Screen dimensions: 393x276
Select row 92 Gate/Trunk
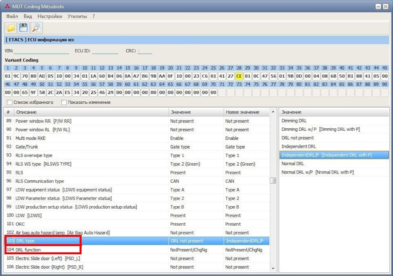coord(137,147)
